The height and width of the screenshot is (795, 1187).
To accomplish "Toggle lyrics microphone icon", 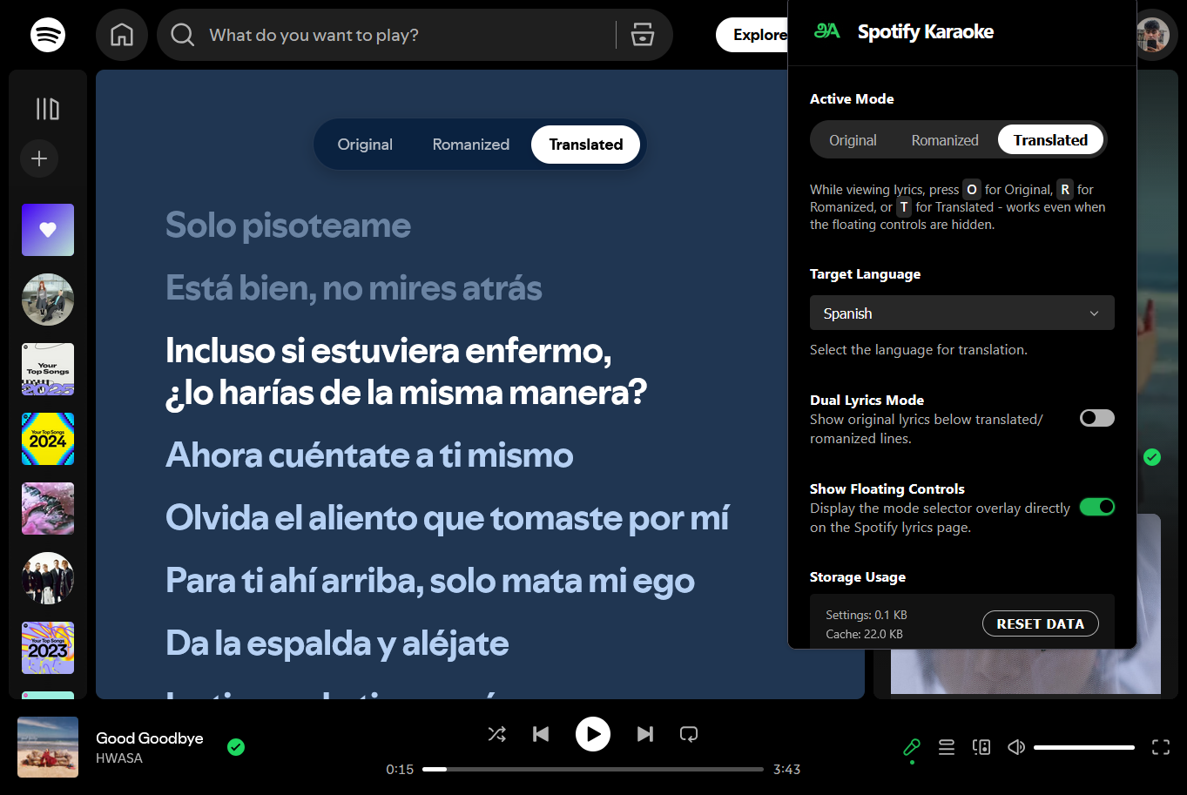I will 912,747.
